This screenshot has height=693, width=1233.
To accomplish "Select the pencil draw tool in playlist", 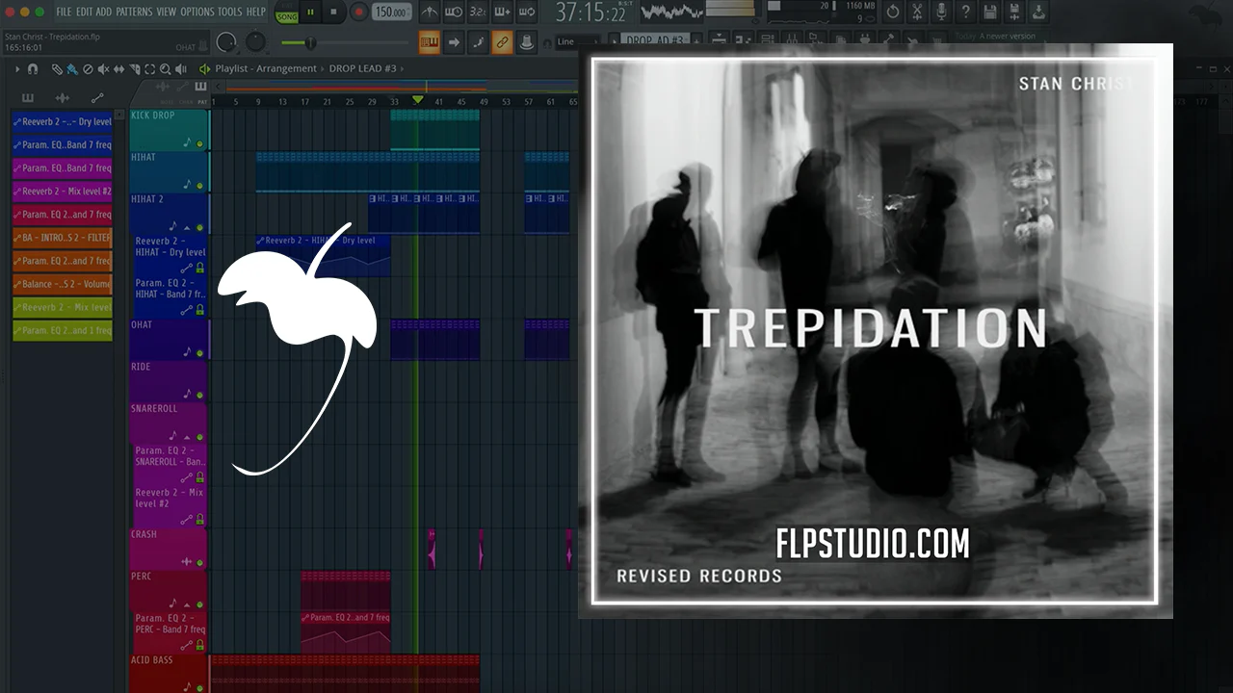I will point(57,69).
